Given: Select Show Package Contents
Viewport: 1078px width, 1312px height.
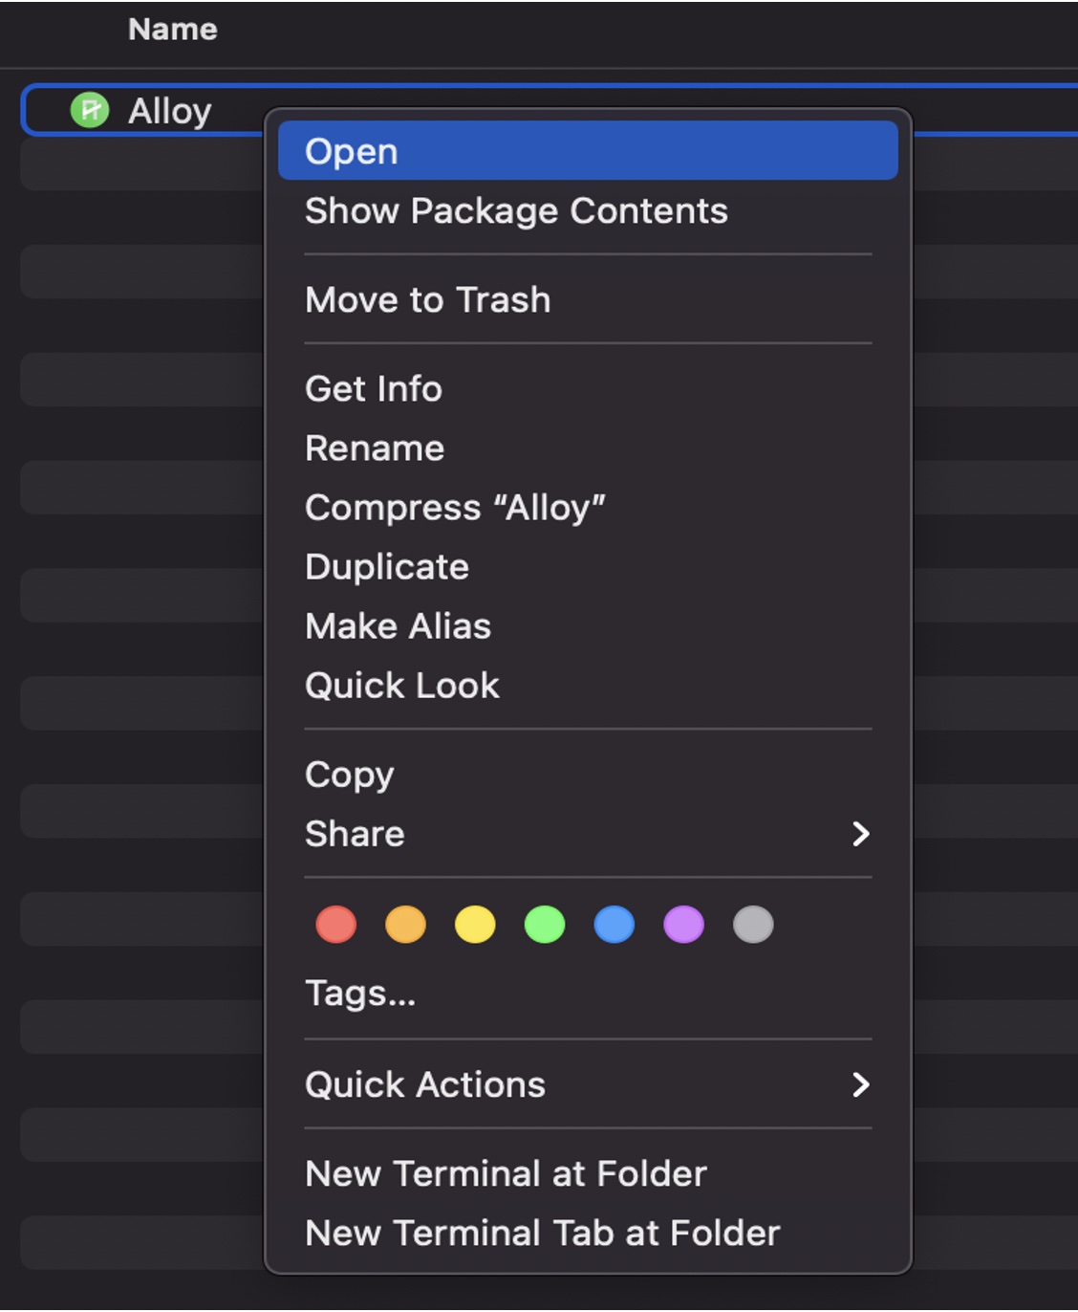Looking at the screenshot, I should click(x=516, y=210).
